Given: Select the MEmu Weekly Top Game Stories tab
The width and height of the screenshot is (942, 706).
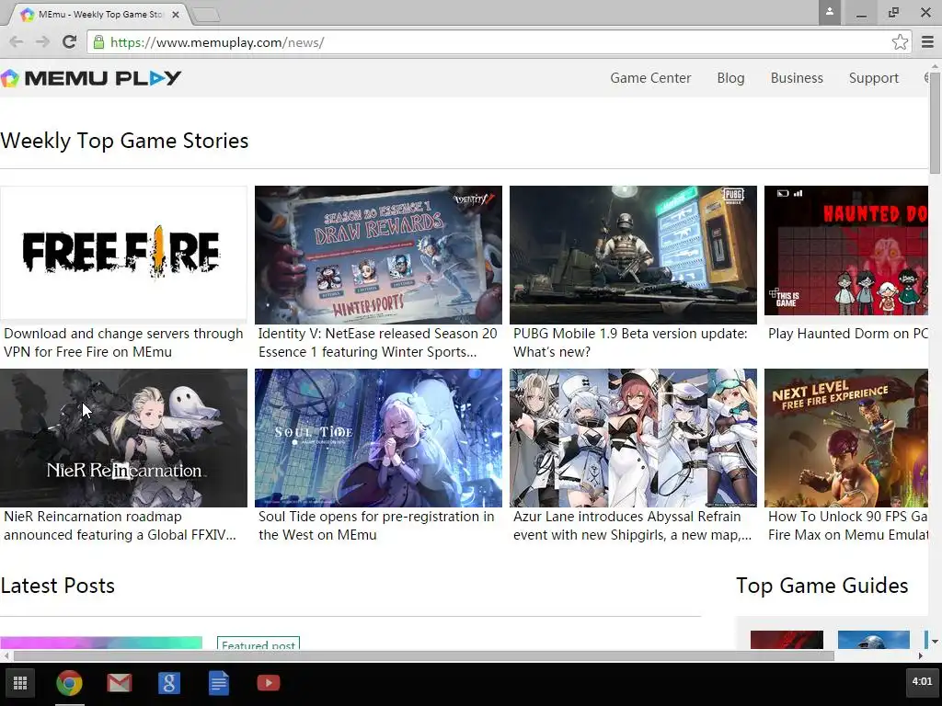Looking at the screenshot, I should point(99,15).
